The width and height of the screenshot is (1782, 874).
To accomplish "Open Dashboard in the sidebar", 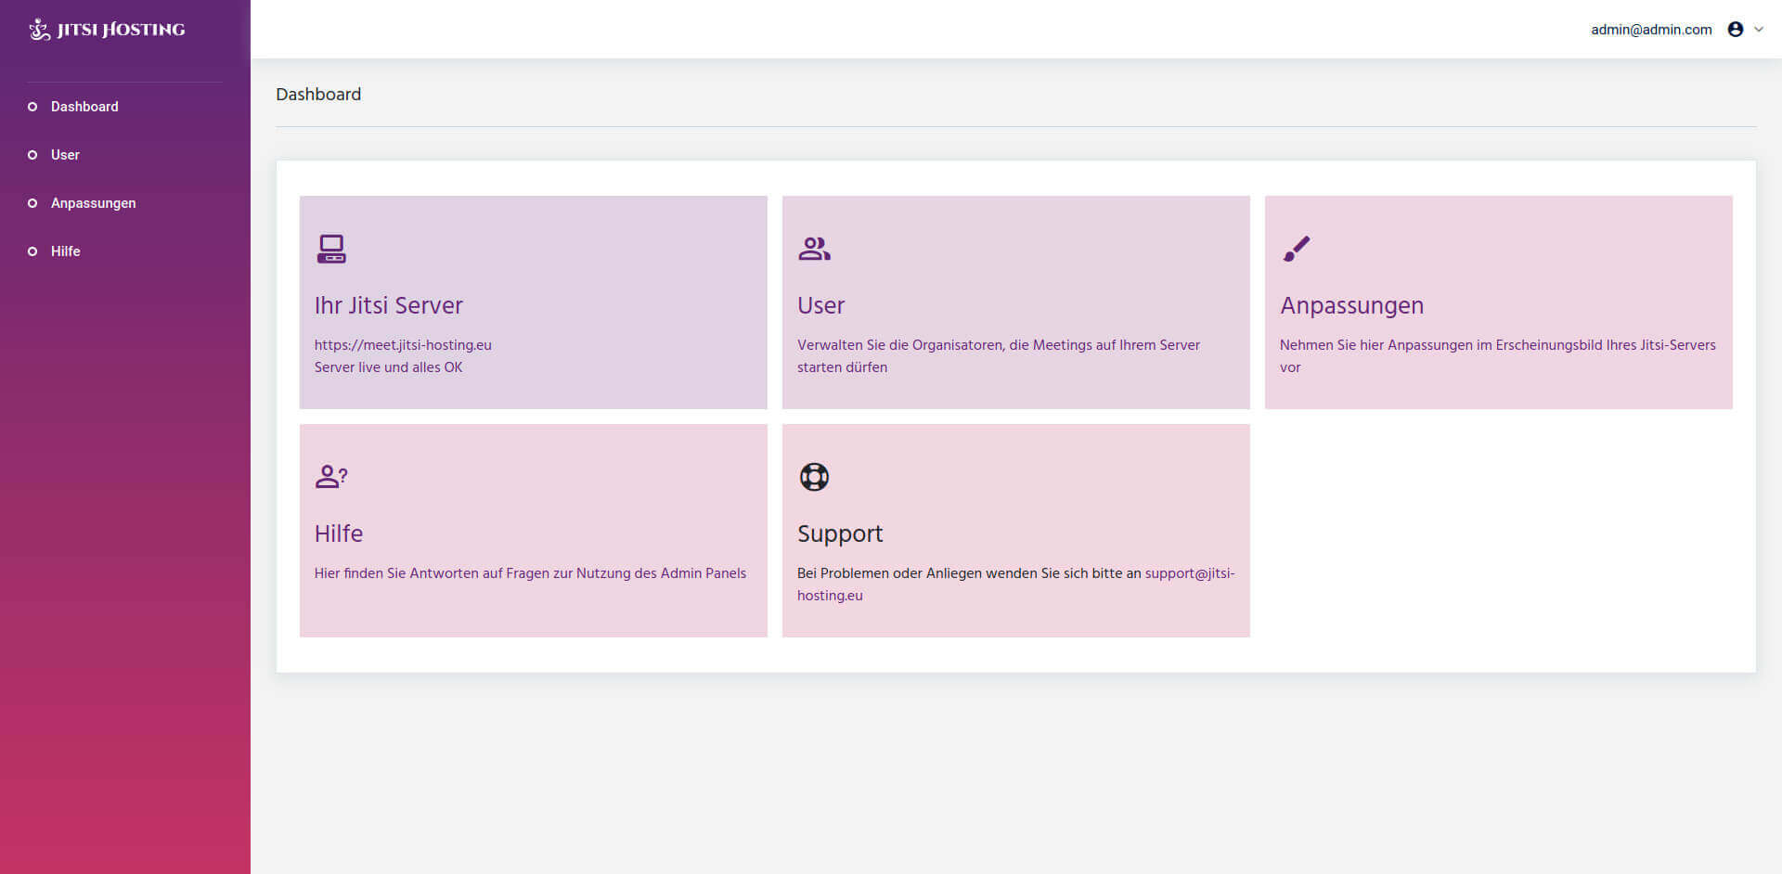I will coord(84,107).
